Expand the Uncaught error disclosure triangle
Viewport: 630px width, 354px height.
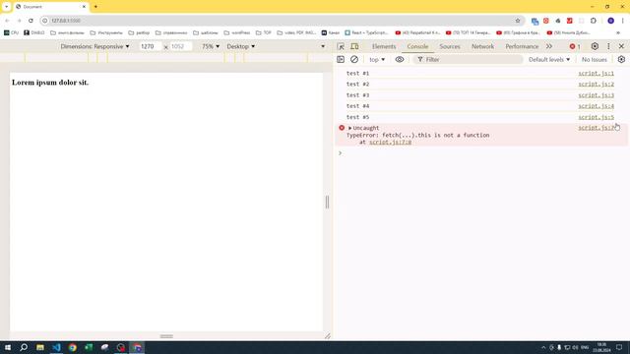(x=350, y=128)
